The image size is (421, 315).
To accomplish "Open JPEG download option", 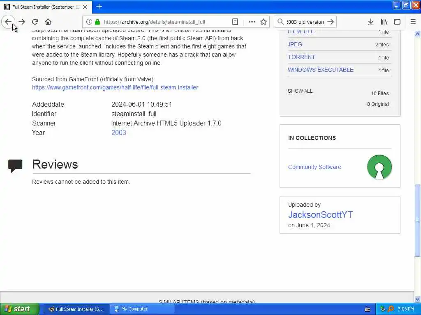I will (x=295, y=44).
